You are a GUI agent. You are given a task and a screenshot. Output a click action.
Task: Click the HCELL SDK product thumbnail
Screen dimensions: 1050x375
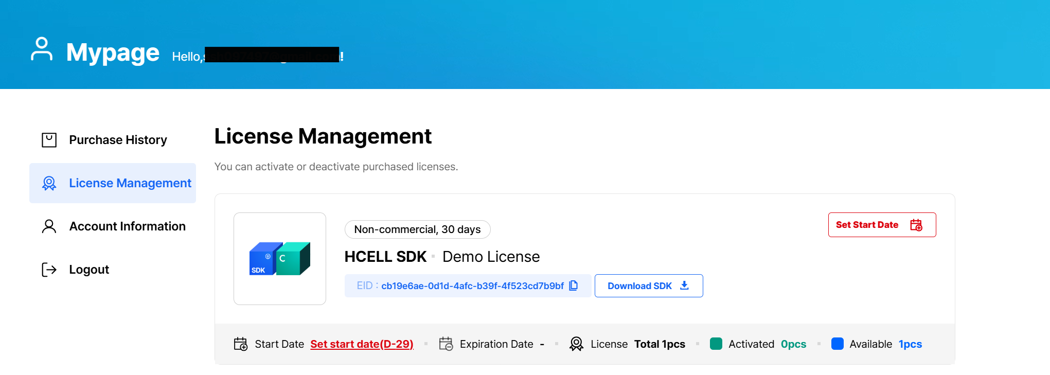(x=280, y=259)
